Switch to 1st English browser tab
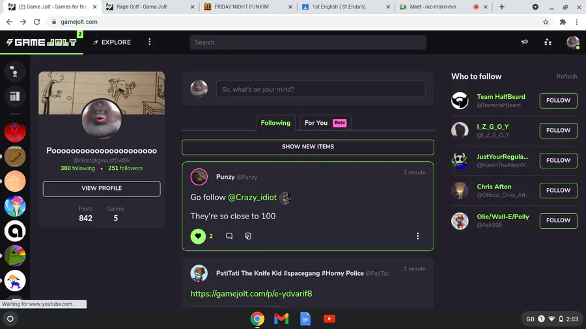This screenshot has height=329, width=586. tap(346, 7)
